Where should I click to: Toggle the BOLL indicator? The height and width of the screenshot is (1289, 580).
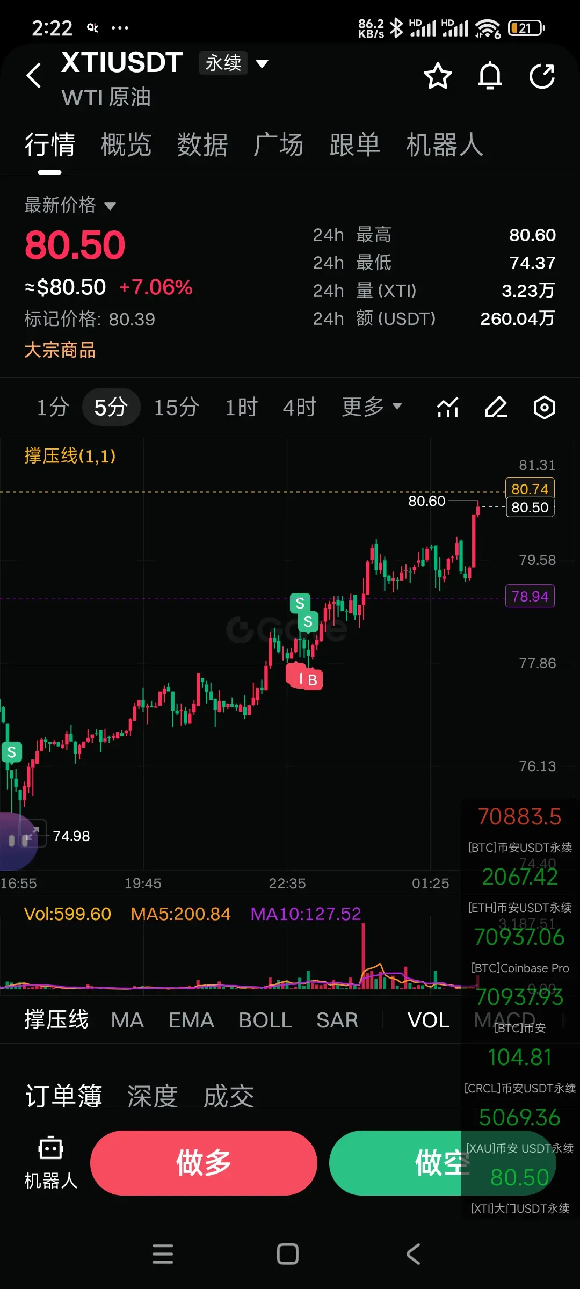[x=265, y=1020]
